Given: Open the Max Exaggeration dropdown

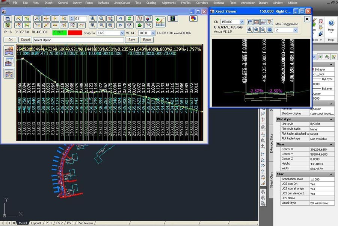Looking at the screenshot, I should [x=295, y=30].
